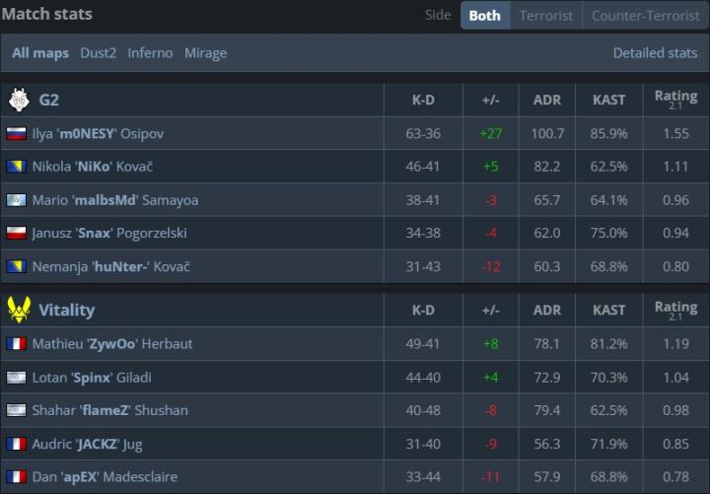Switch side filter to Terrorist
This screenshot has height=494, width=710.
[545, 16]
